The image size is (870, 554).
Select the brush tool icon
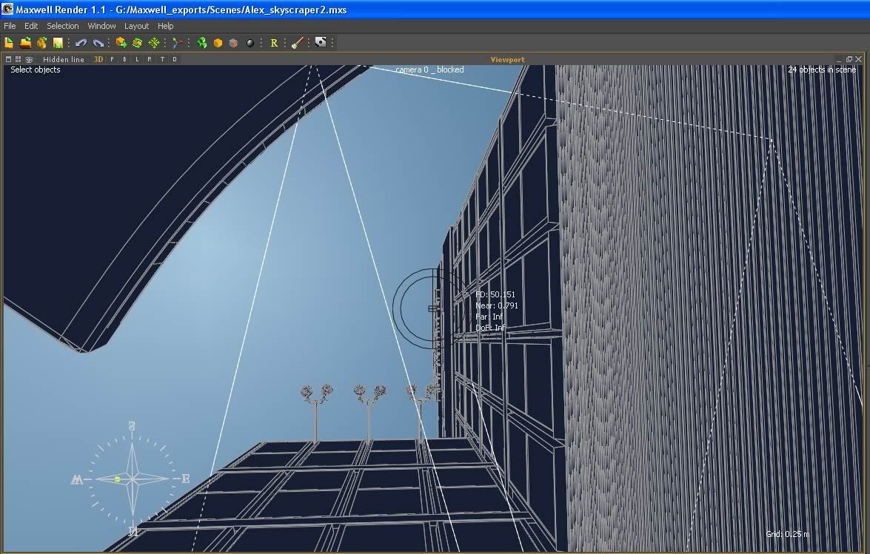[x=297, y=43]
